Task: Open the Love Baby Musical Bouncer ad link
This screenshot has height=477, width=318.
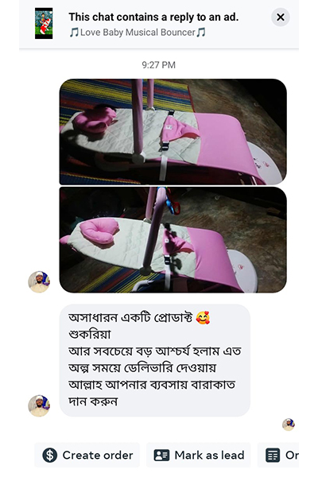Action: [138, 33]
